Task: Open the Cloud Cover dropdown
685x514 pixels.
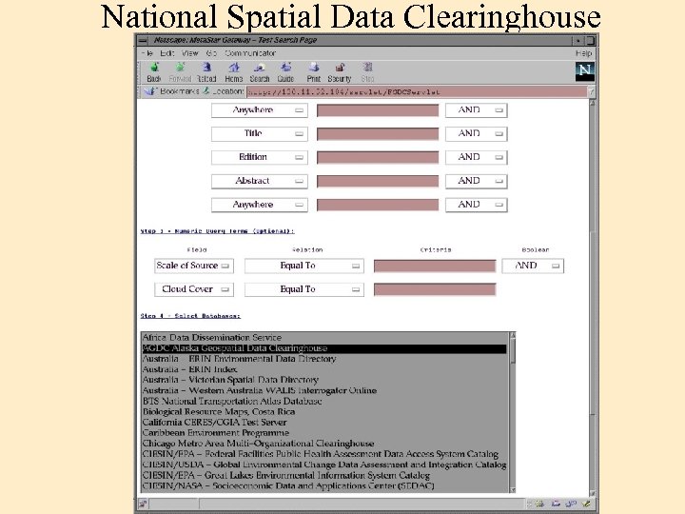Action: (194, 289)
